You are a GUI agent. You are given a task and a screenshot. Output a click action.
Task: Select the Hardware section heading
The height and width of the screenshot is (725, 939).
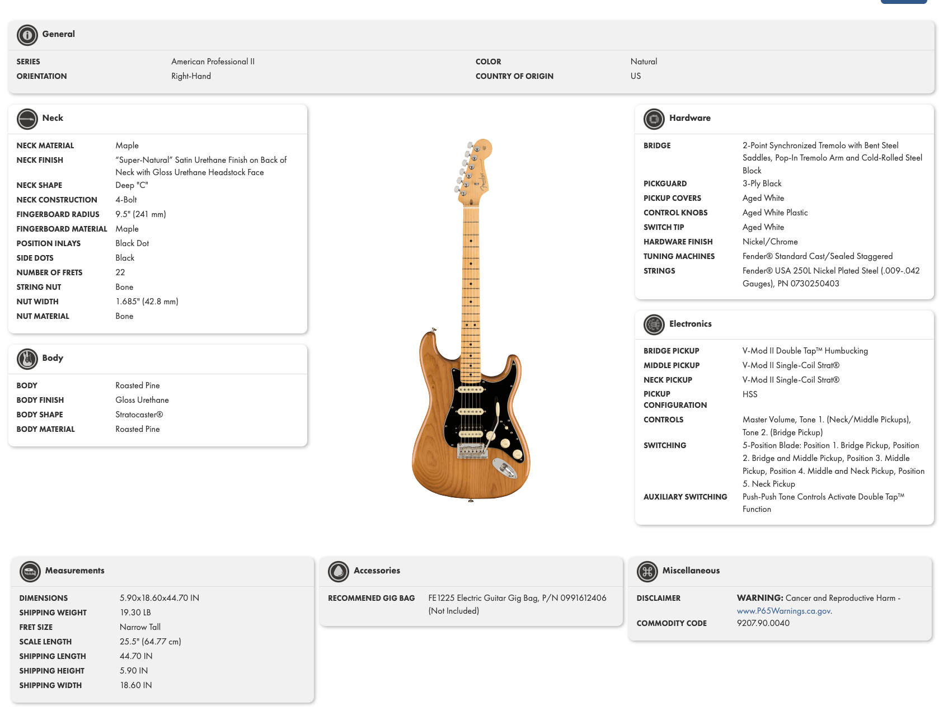point(689,118)
